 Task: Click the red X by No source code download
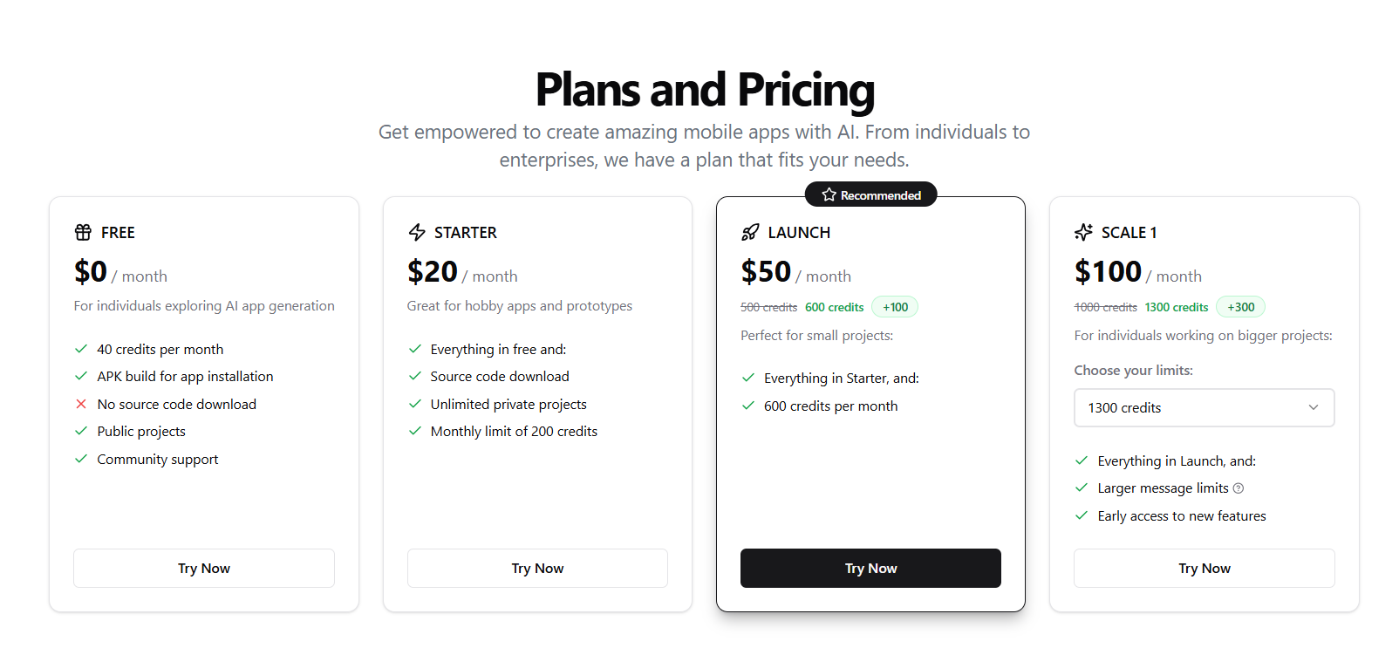(81, 404)
